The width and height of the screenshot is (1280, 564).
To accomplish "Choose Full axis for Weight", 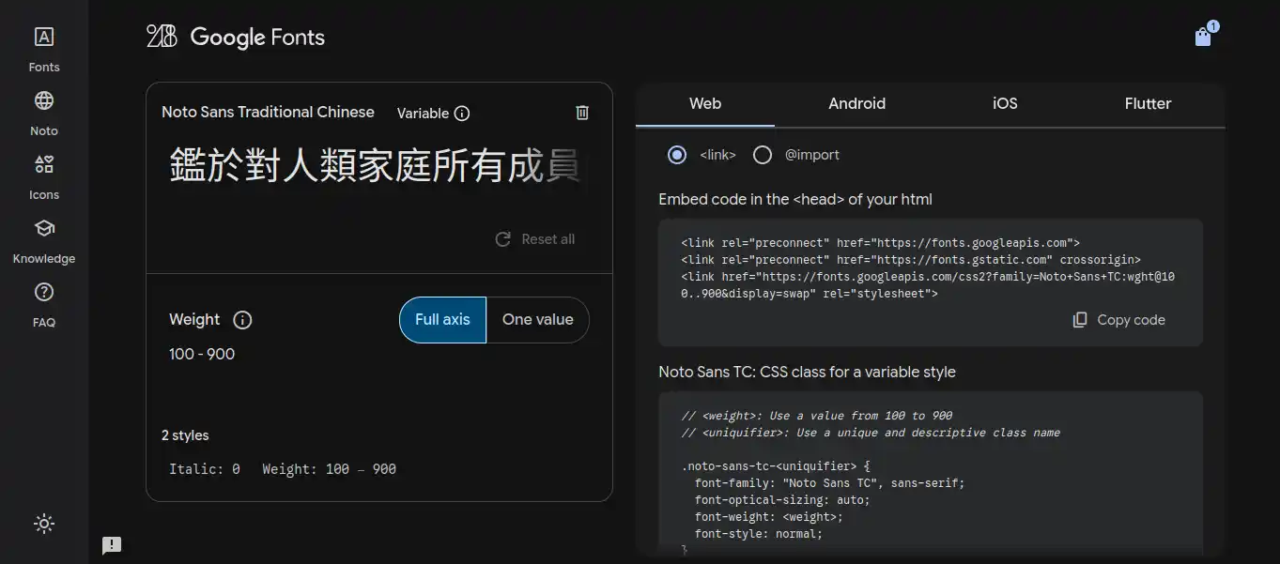I will tap(442, 320).
